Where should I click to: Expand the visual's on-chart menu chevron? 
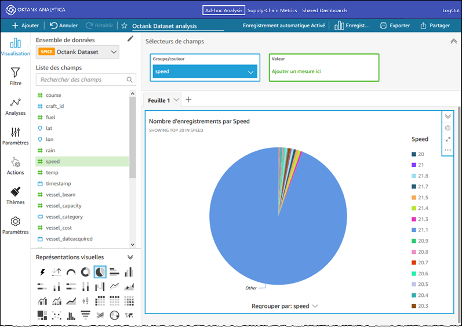coord(448,117)
